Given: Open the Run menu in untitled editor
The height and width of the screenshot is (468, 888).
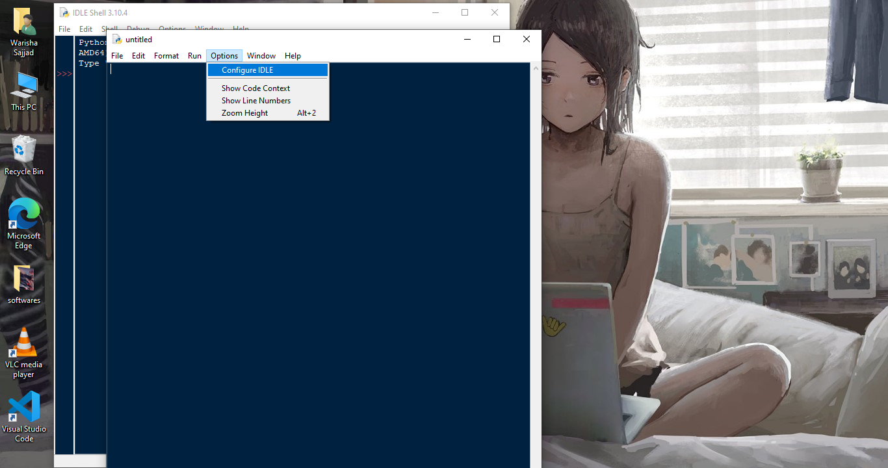Looking at the screenshot, I should [x=195, y=56].
